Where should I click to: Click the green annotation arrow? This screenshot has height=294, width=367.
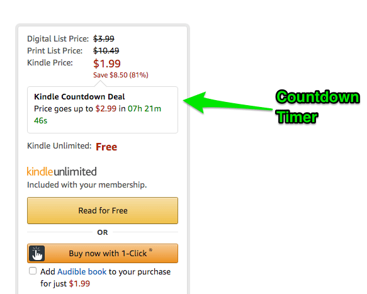(x=227, y=103)
